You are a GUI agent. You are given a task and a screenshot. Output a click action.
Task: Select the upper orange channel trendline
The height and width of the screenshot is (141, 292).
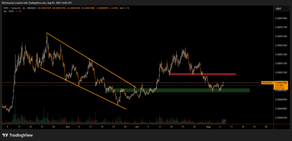tap(91, 60)
